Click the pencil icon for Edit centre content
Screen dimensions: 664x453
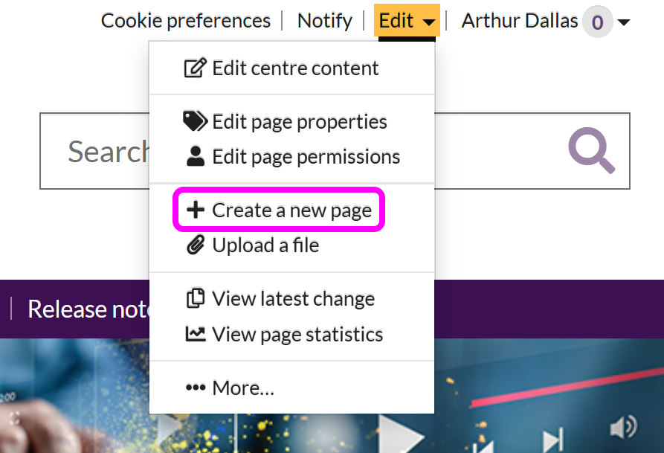(x=194, y=68)
